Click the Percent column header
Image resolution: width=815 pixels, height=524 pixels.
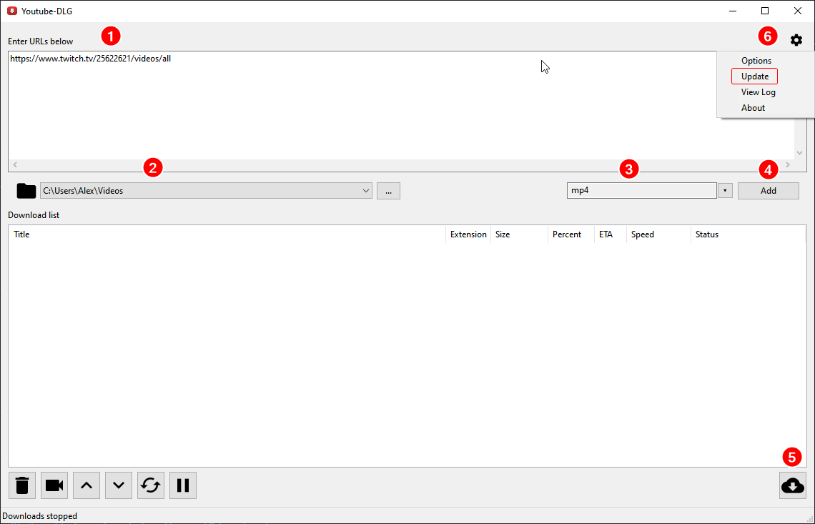[x=571, y=234]
